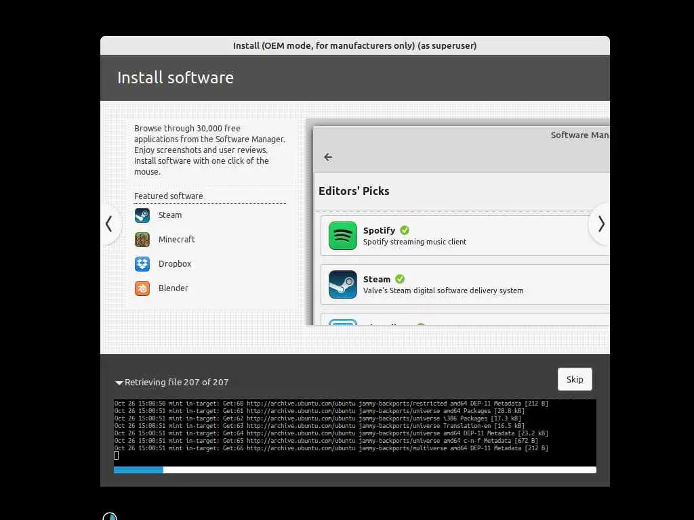
Task: Click the Steam label in Featured software
Action: click(x=170, y=215)
